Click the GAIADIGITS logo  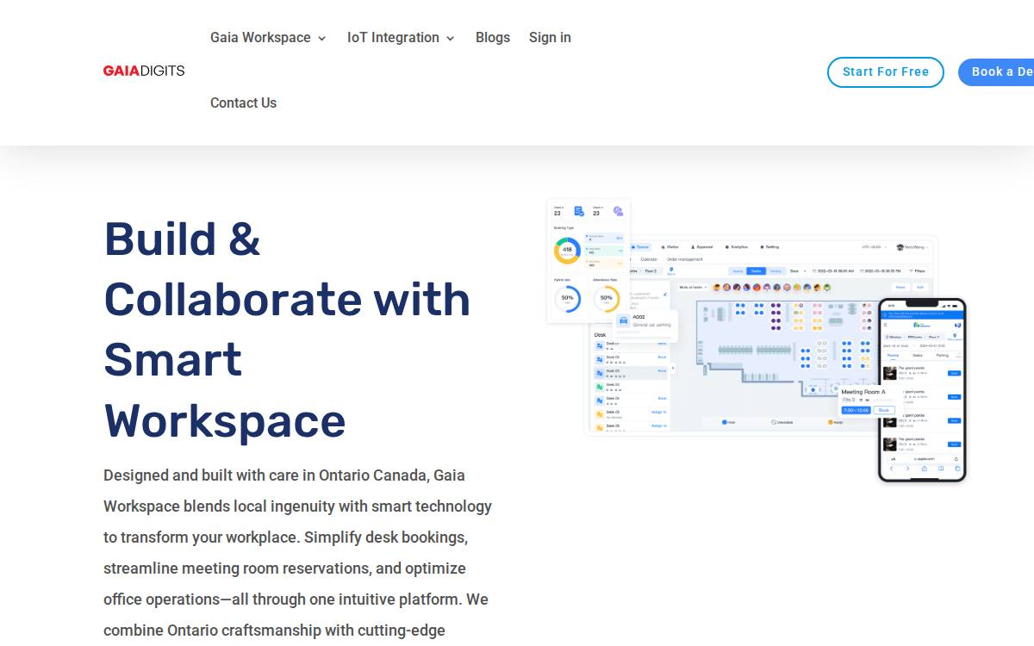tap(144, 71)
